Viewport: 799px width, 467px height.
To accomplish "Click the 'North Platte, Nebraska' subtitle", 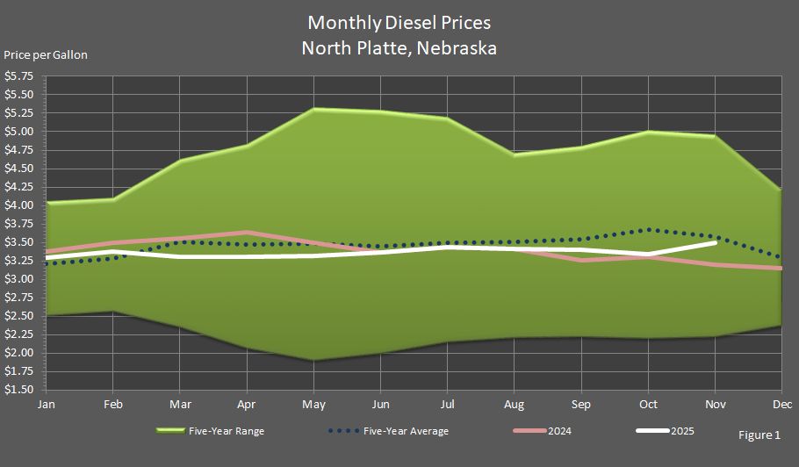I will click(x=399, y=47).
